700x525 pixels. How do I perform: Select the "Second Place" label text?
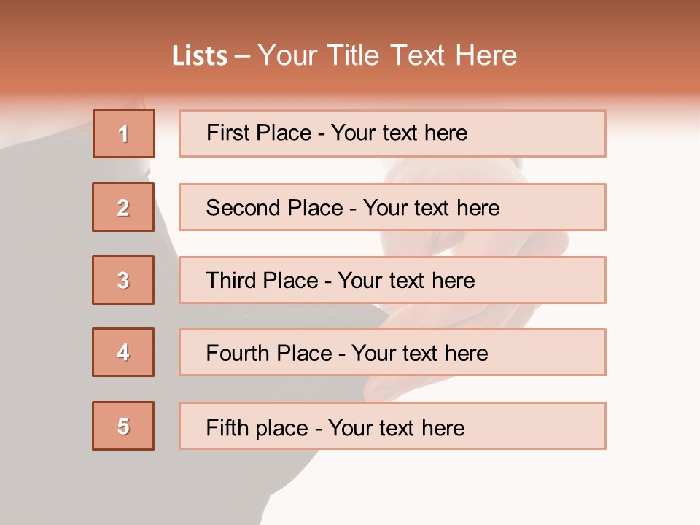[x=274, y=208]
